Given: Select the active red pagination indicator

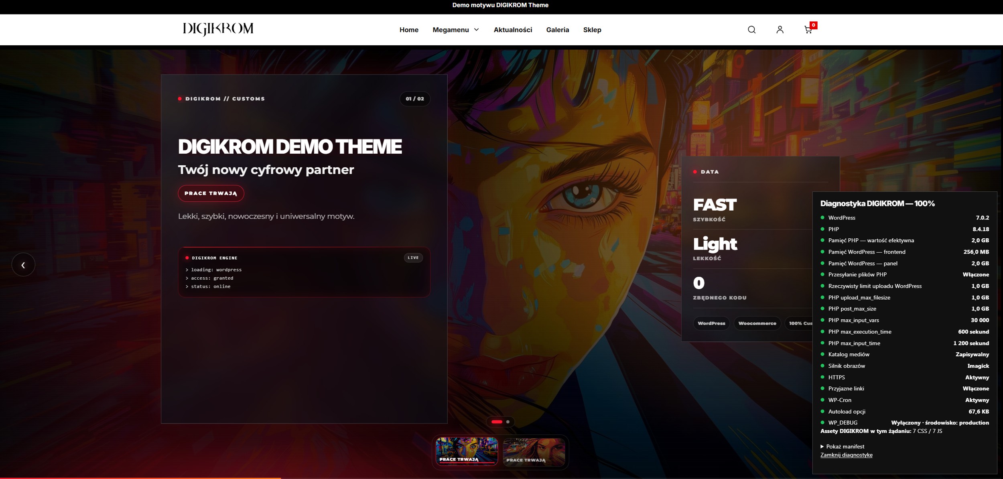Looking at the screenshot, I should [497, 422].
